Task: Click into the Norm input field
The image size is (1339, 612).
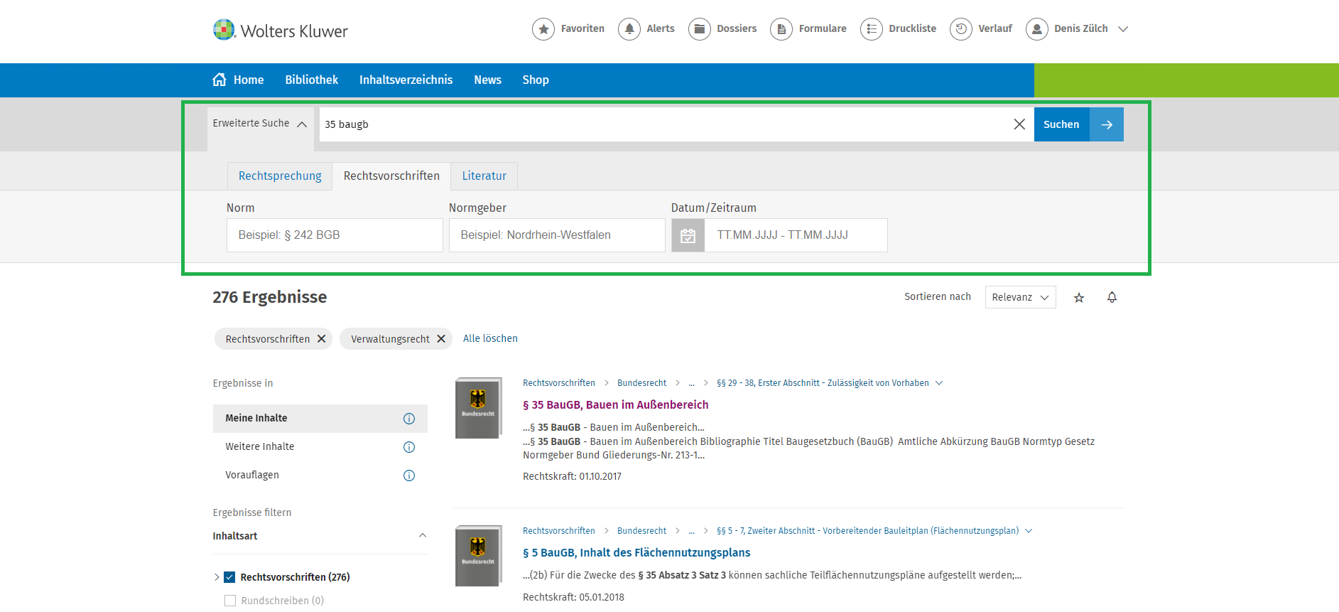Action: pyautogui.click(x=335, y=235)
